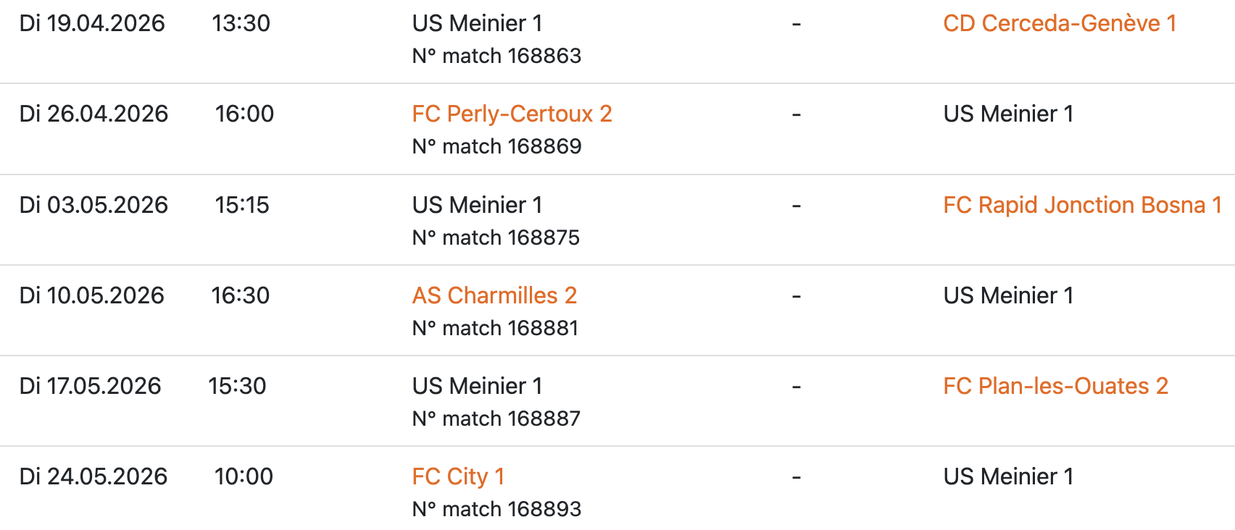Click the Di 03.05.2026 date

pos(93,205)
